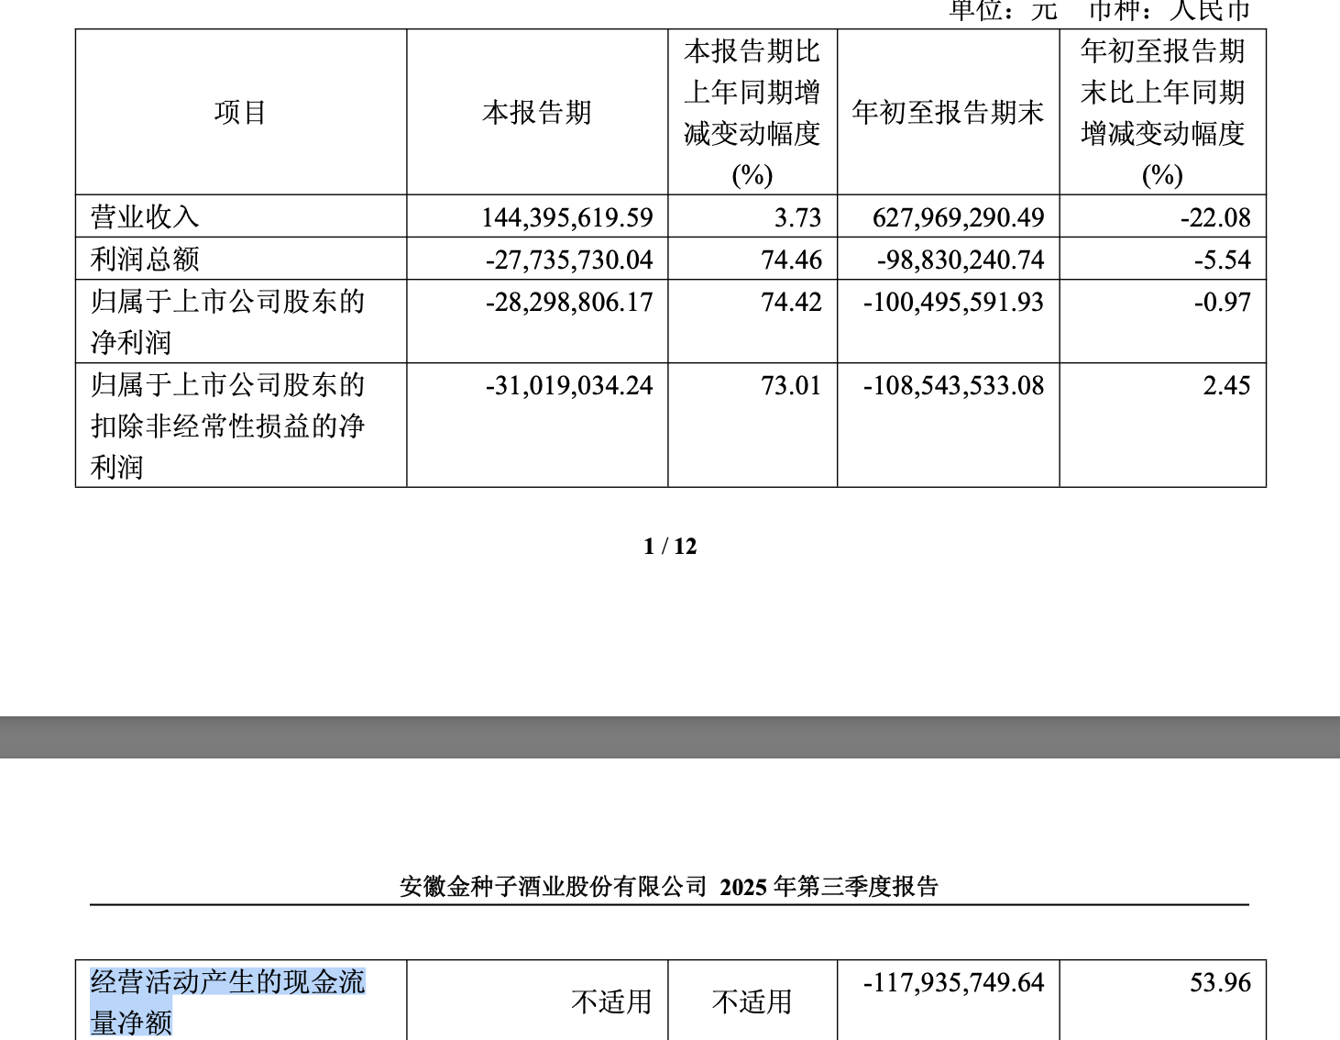Click the 本报告期比上年同期增减变动幅度 header

(x=752, y=113)
